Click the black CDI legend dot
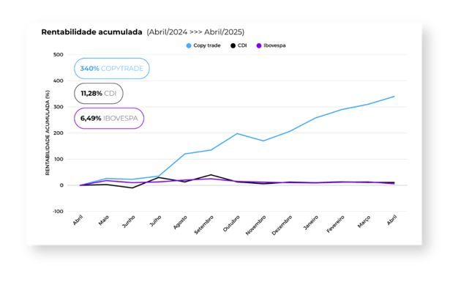This screenshot has height=282, width=461. [233, 45]
